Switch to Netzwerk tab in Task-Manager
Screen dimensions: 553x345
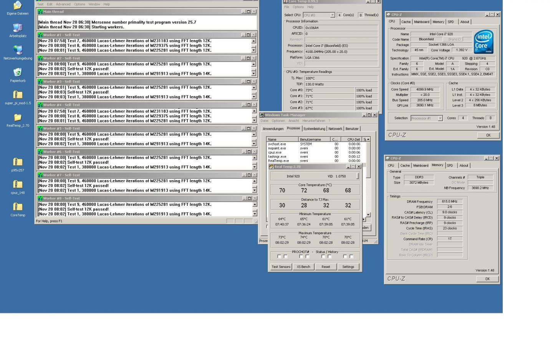pyautogui.click(x=335, y=129)
